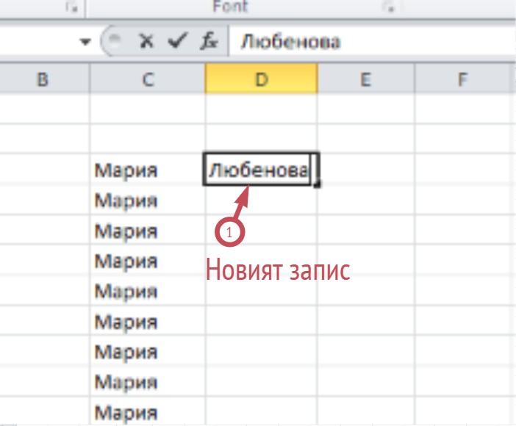Click into the formula bar text Любенова
Image resolution: width=516 pixels, height=426 pixels.
[290, 42]
